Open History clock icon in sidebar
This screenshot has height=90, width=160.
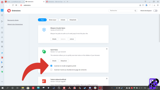(x=2, y=32)
